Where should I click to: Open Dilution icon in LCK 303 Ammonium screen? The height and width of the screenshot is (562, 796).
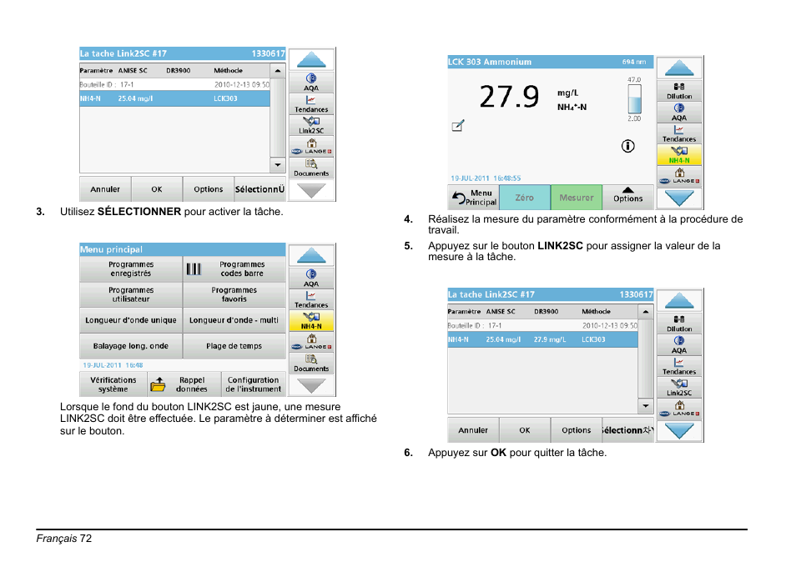[679, 91]
